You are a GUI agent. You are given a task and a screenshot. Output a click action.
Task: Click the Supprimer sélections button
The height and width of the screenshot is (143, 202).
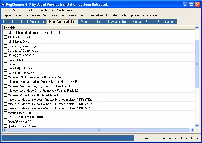click(x=174, y=138)
